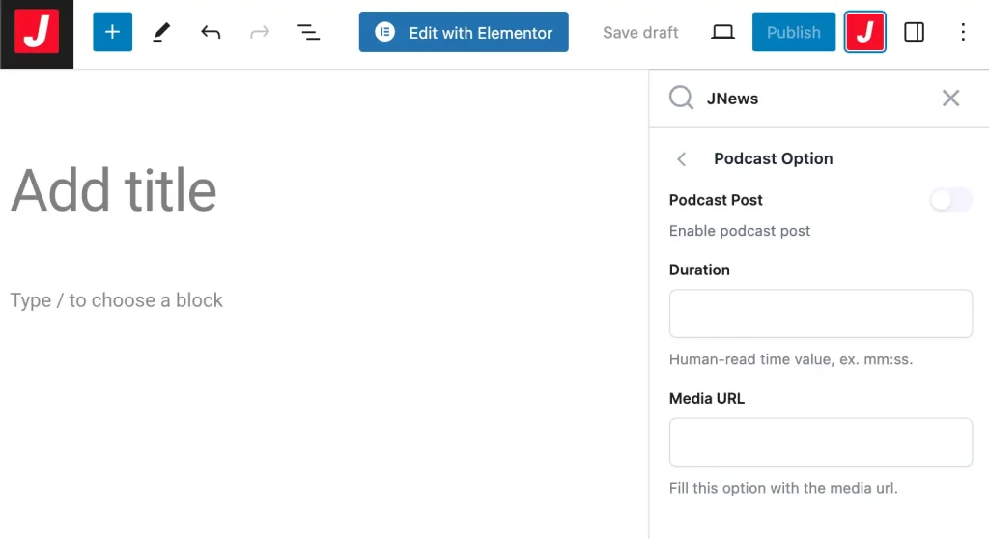The height and width of the screenshot is (539, 989).
Task: Open the Document Overview list view
Action: click(308, 33)
